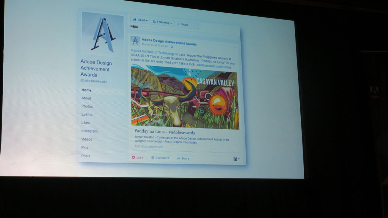Click the Comment speech bubble icon
This screenshot has width=388, height=218.
pyautogui.click(x=153, y=158)
